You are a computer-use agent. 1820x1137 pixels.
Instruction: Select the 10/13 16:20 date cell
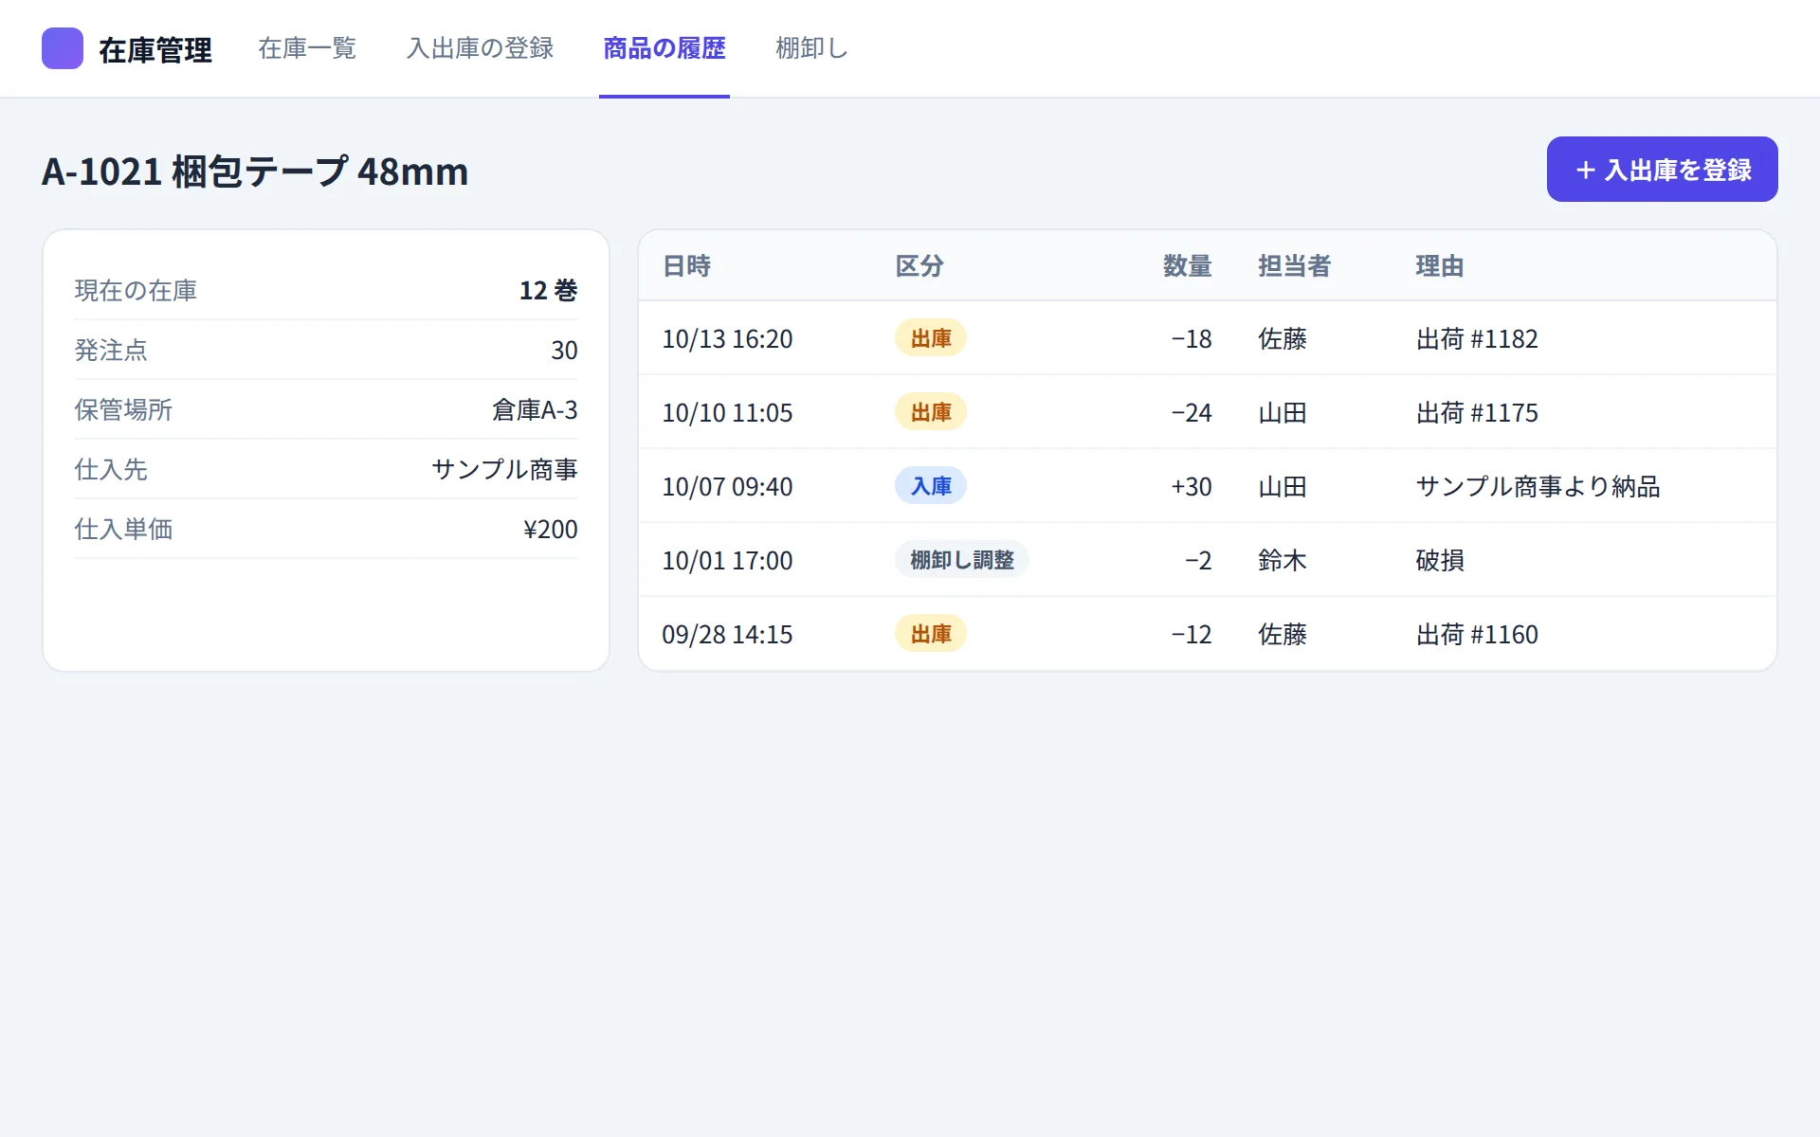[x=727, y=338]
